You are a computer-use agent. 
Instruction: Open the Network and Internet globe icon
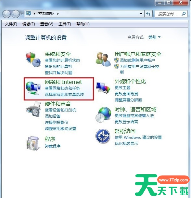click(x=33, y=88)
